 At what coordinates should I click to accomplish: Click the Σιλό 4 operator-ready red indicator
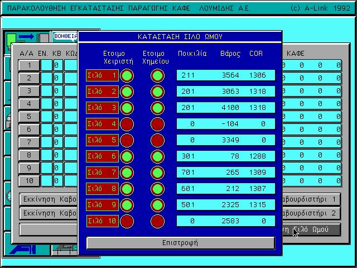(127, 124)
